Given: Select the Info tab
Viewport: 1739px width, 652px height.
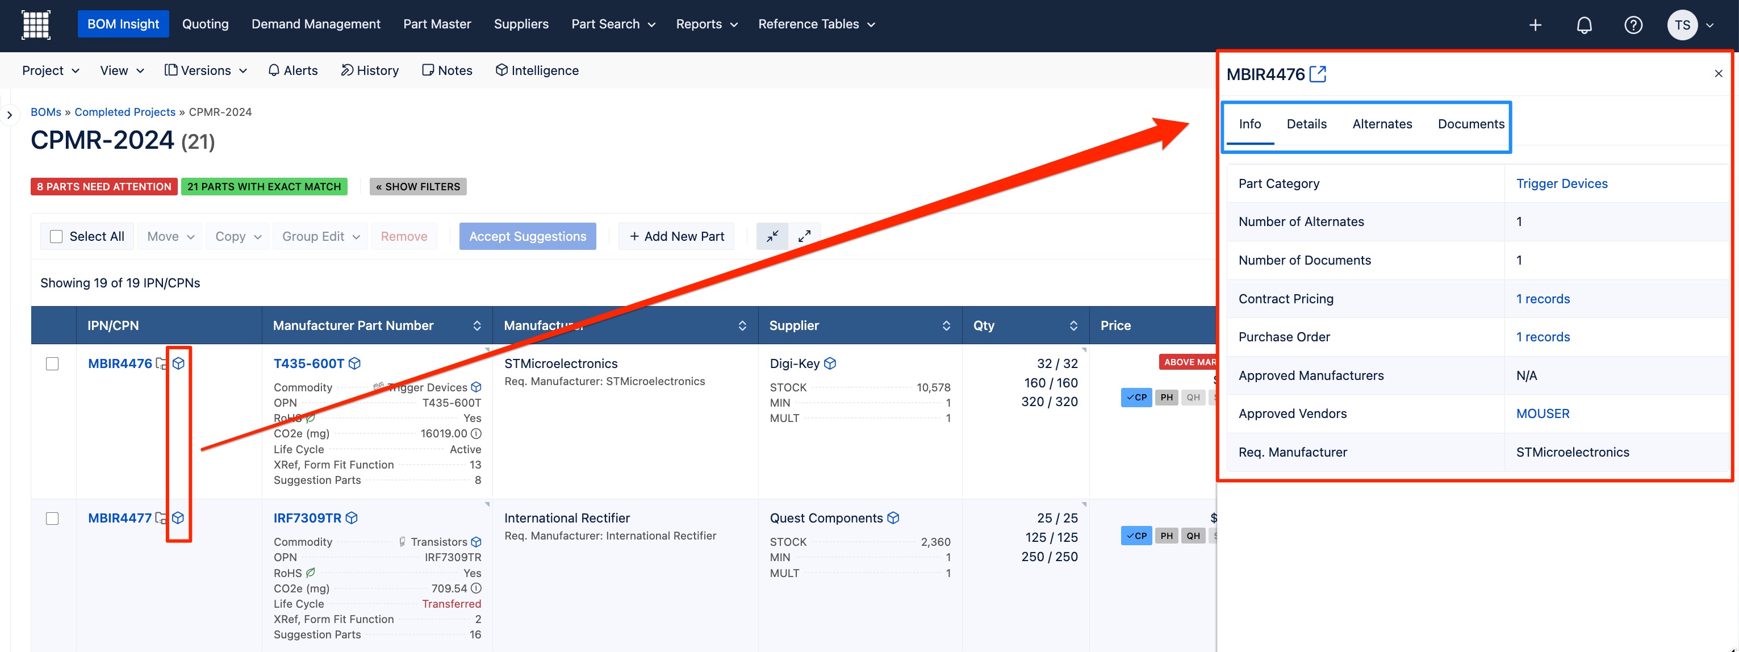Looking at the screenshot, I should tap(1249, 124).
